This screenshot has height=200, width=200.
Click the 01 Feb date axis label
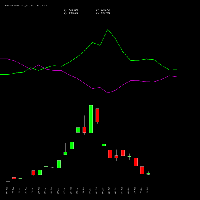coord(90,190)
